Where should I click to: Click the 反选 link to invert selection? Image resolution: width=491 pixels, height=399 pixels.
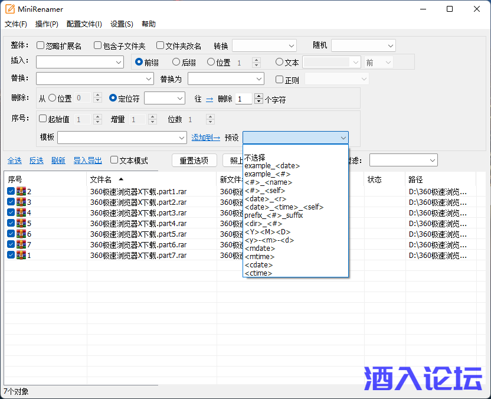click(36, 160)
